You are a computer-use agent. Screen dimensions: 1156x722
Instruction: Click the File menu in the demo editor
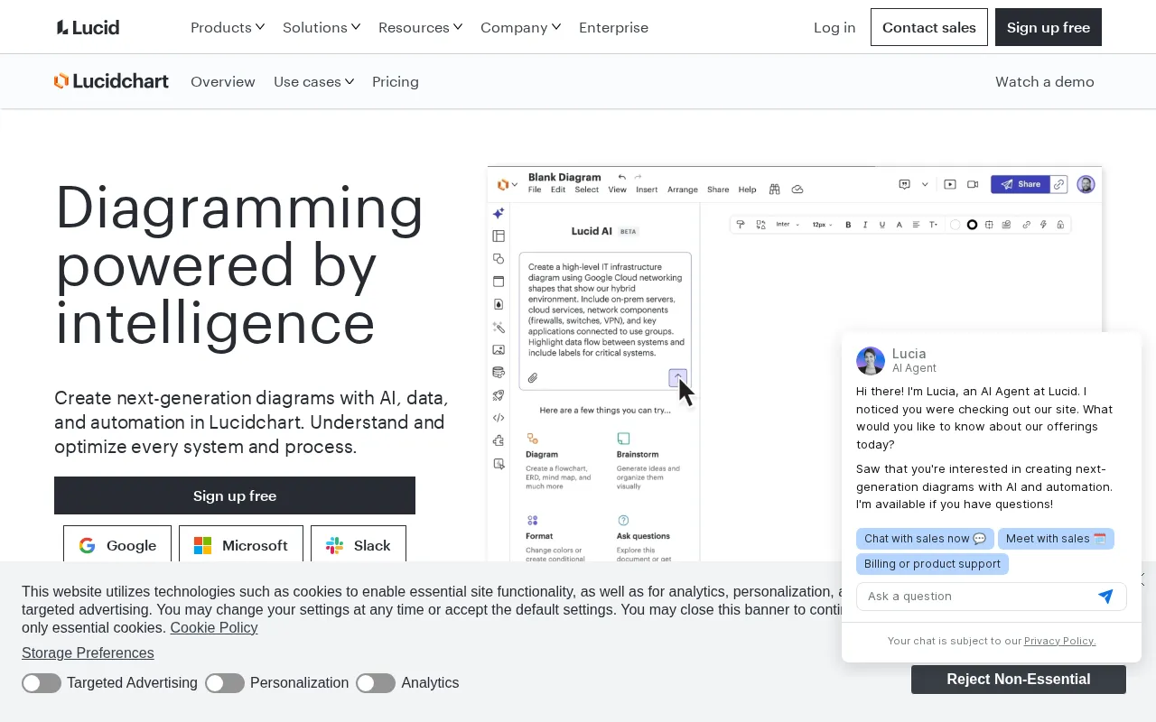[535, 190]
